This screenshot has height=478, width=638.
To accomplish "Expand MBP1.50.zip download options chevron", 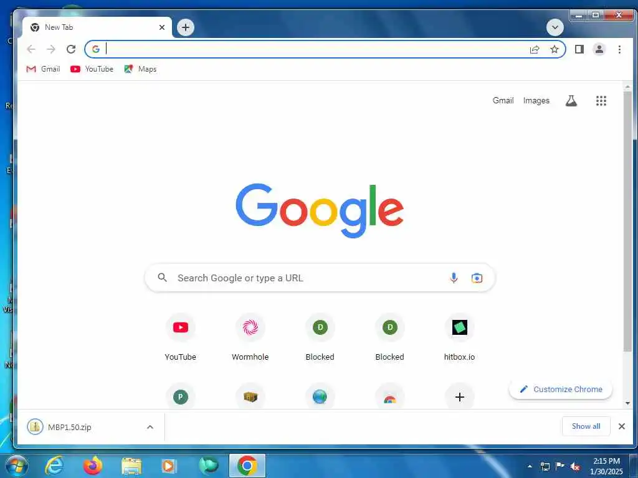I will (x=150, y=427).
